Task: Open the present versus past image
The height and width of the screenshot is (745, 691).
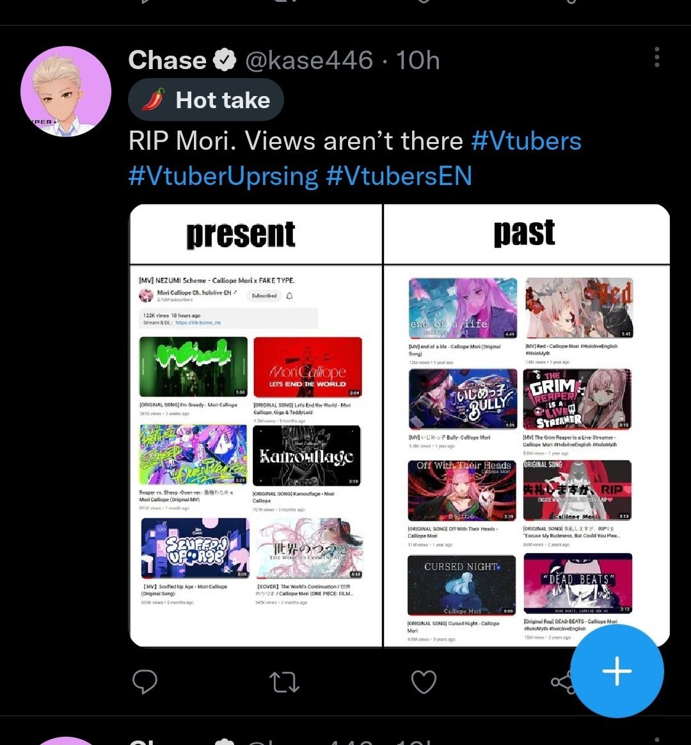Action: click(x=399, y=425)
